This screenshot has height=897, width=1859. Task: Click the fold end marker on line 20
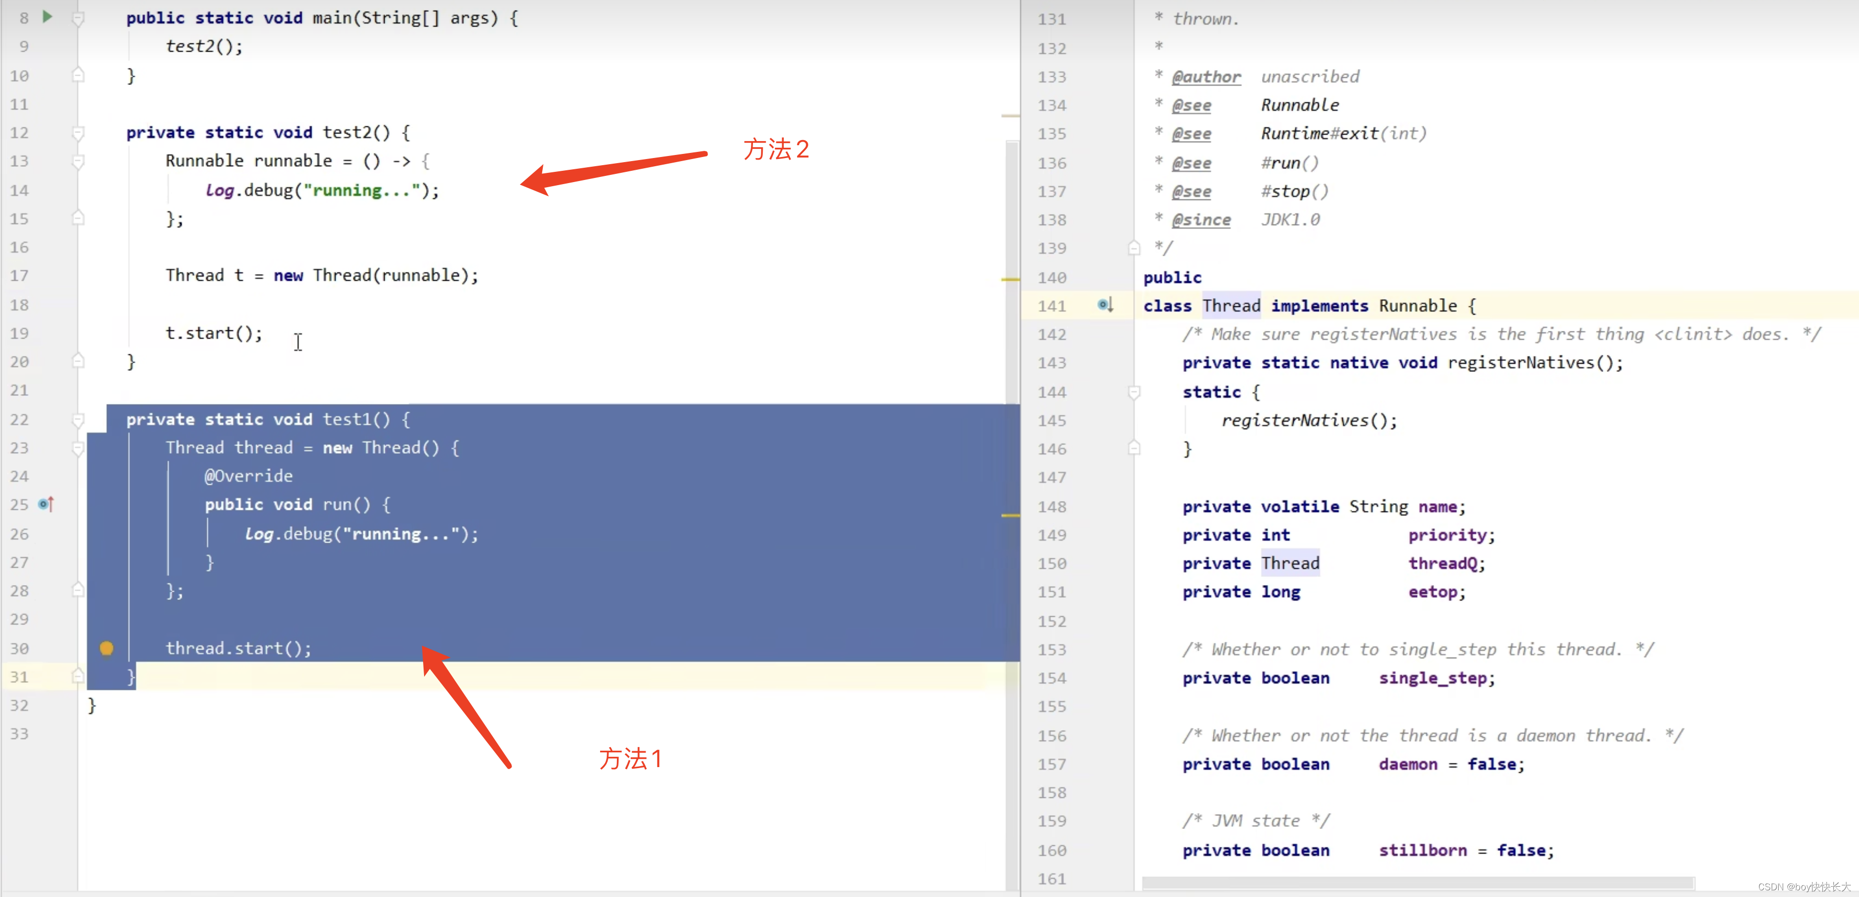tap(78, 361)
